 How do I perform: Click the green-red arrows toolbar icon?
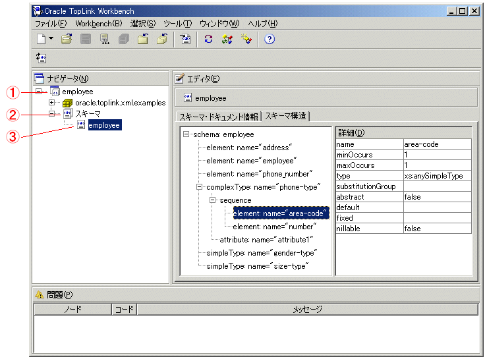tap(227, 40)
